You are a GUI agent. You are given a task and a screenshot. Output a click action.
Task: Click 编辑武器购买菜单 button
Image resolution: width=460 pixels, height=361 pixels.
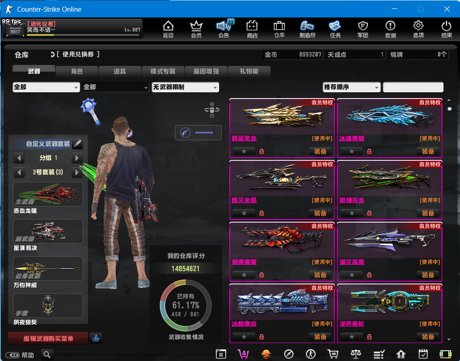click(x=48, y=339)
